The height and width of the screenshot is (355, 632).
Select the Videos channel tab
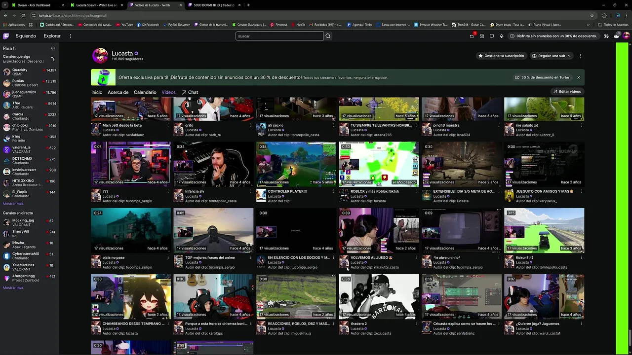168,92
